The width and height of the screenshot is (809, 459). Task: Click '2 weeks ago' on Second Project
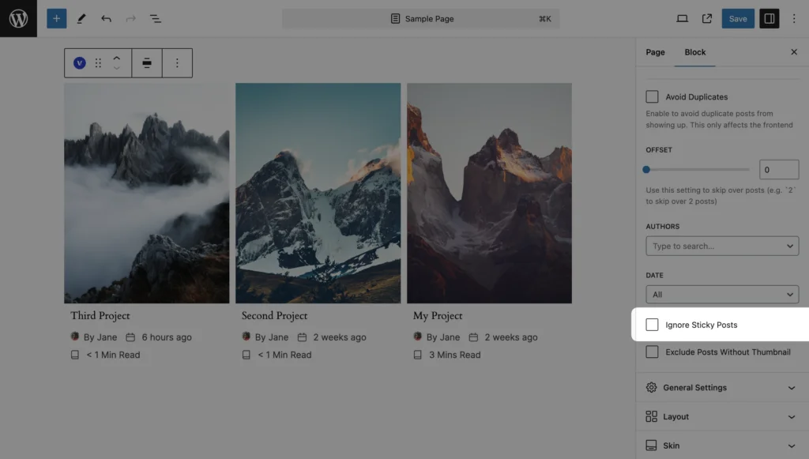tap(340, 337)
